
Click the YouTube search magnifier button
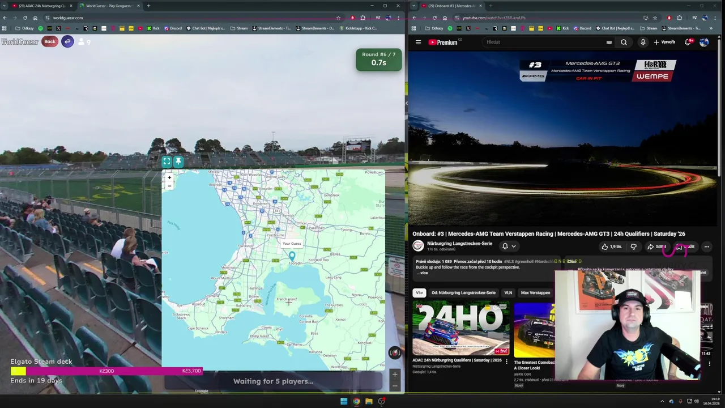coord(624,42)
